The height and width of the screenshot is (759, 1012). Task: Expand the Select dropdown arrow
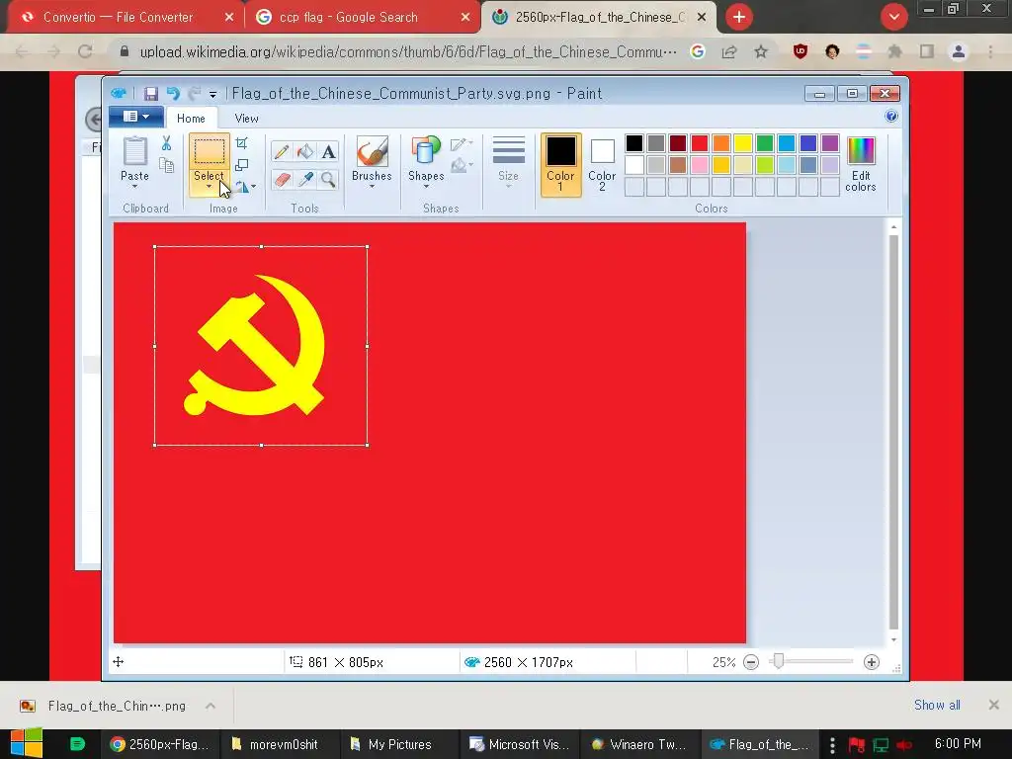click(209, 187)
